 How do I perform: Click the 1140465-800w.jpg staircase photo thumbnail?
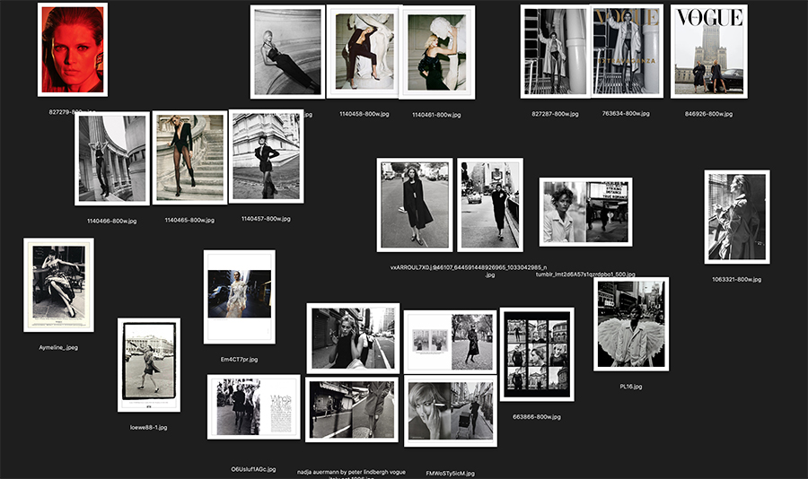click(x=189, y=158)
